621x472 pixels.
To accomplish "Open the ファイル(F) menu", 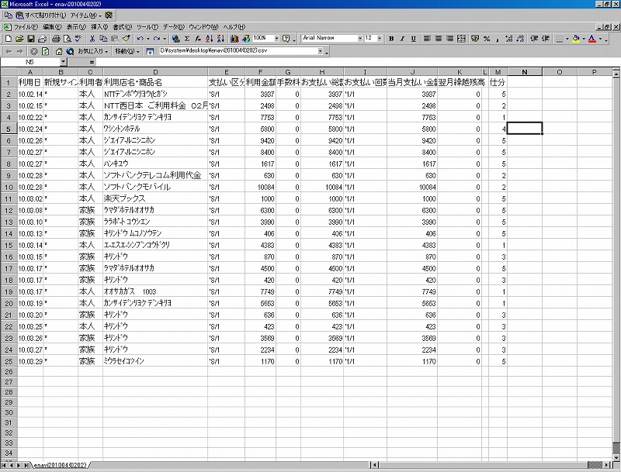I will (x=26, y=27).
